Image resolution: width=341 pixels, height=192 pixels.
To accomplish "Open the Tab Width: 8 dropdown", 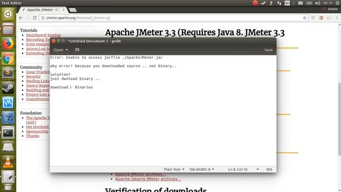I will pyautogui.click(x=201, y=170).
